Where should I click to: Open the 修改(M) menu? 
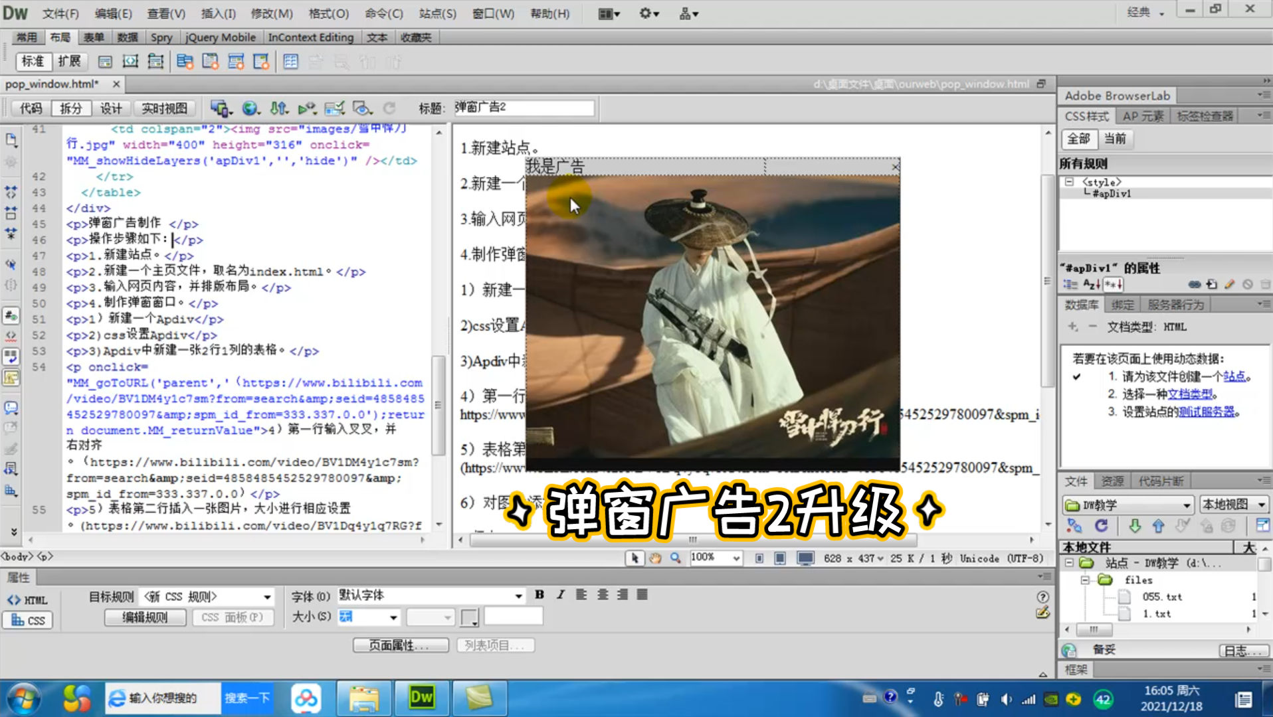click(x=272, y=13)
